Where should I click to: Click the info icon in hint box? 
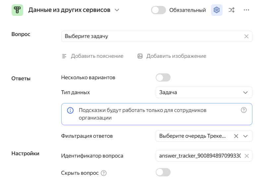[70, 110]
